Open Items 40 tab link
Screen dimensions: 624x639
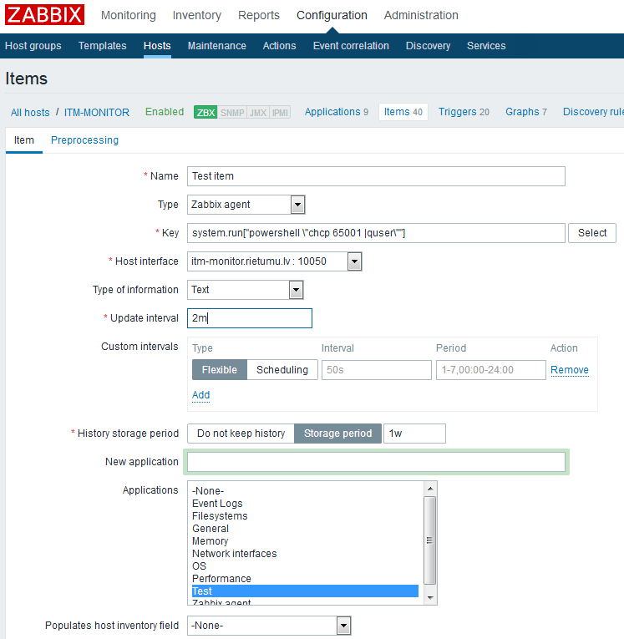point(403,112)
